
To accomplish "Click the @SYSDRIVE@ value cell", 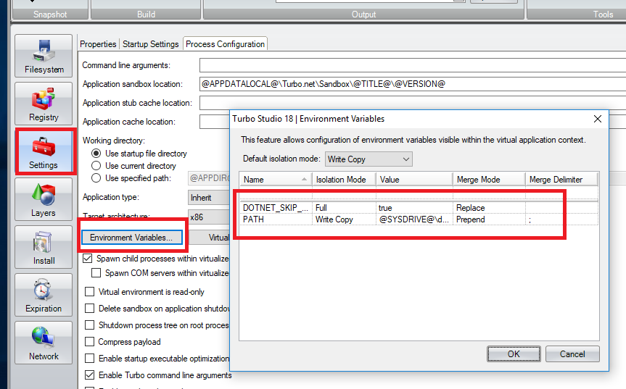I will 414,219.
